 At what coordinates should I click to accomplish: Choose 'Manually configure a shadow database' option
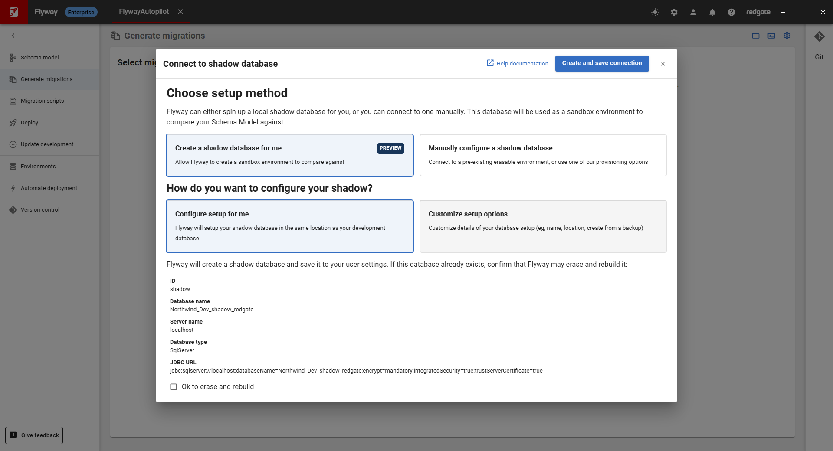543,155
